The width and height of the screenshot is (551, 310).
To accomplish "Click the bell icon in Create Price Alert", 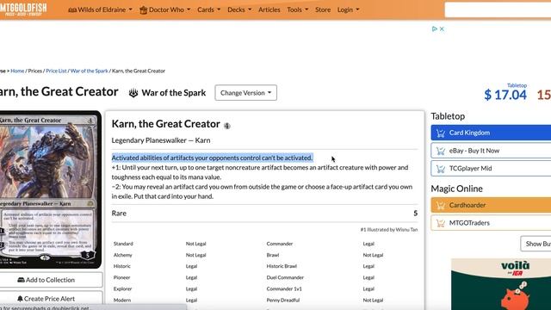I will click(20, 299).
